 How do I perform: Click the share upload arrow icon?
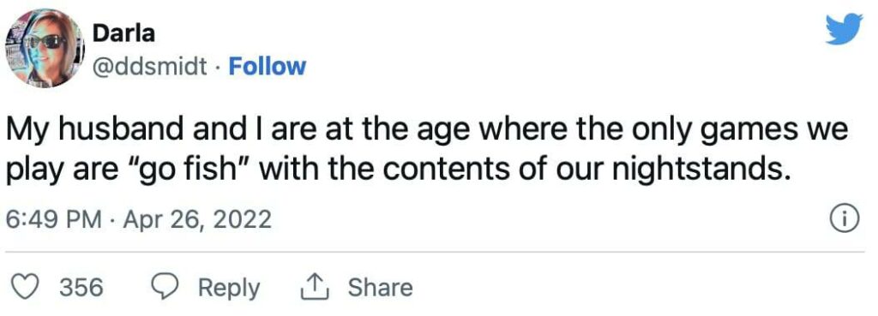(314, 287)
